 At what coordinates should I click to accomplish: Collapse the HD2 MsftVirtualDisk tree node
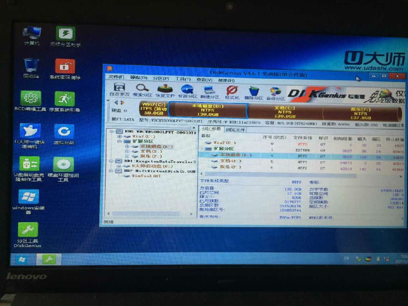pos(111,171)
